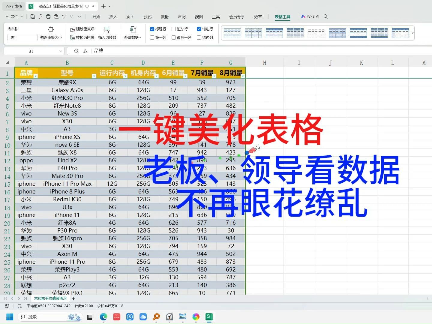
Task: Select the dashed-line table style thumbnail
Action: [316, 33]
